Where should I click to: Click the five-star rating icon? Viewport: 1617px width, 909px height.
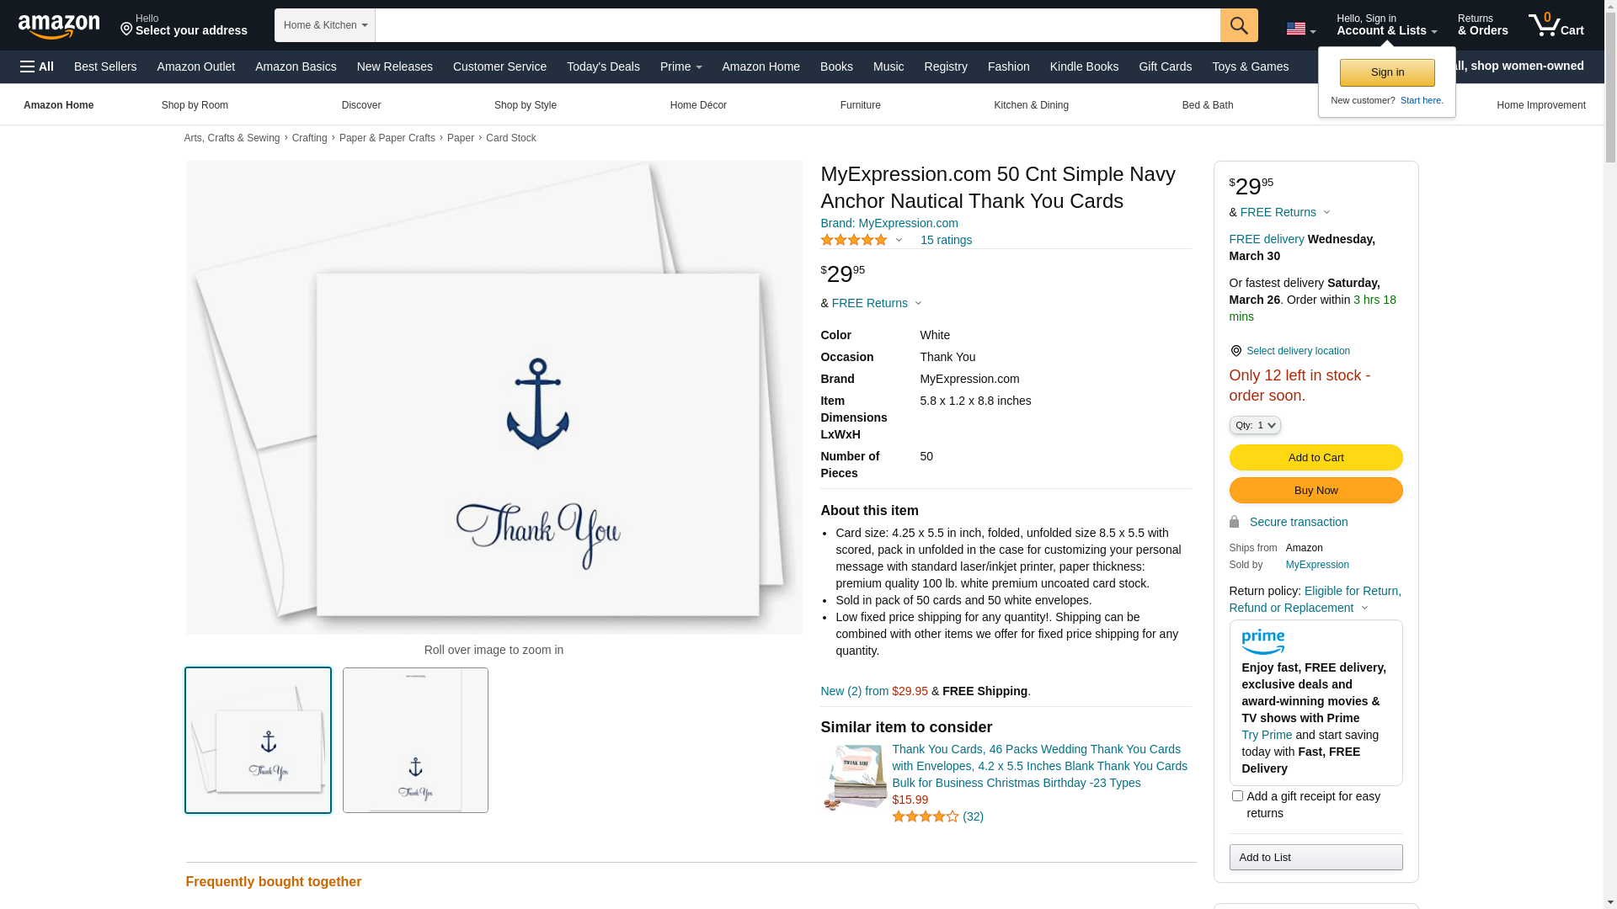pyautogui.click(x=853, y=241)
